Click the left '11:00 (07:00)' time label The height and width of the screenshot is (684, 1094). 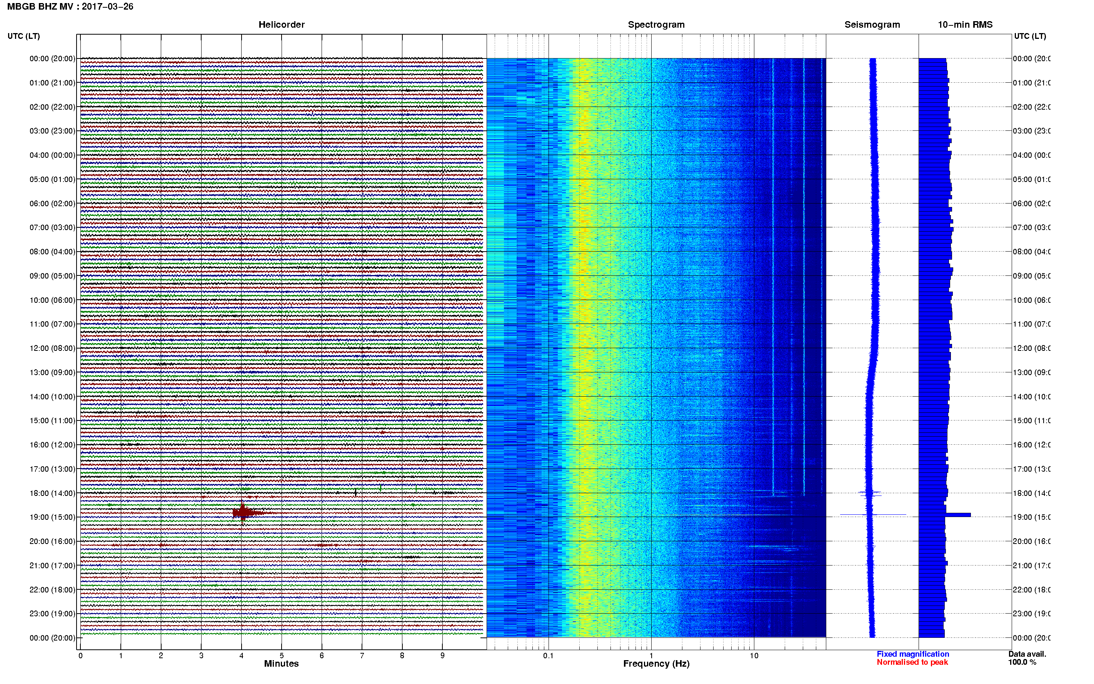coord(52,324)
